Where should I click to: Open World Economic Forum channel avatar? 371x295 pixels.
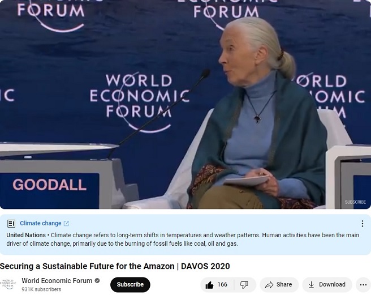(x=8, y=284)
